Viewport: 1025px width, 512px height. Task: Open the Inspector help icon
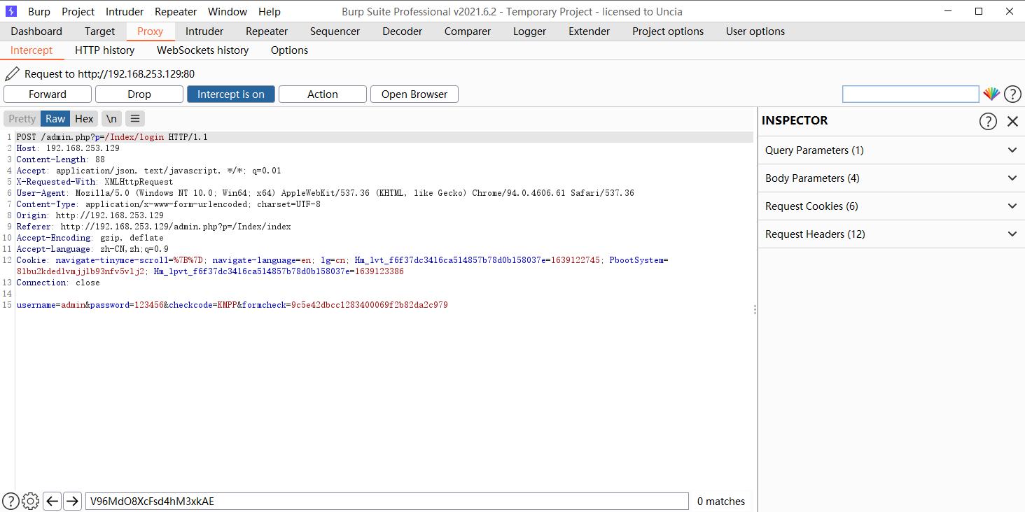[988, 121]
